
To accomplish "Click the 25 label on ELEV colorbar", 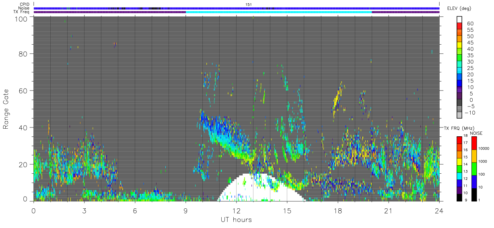I will pyautogui.click(x=469, y=68).
